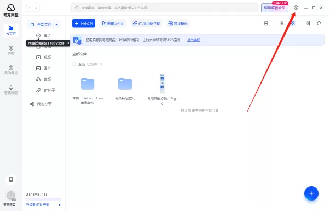Open the 云文件 cloud files section
Viewport: 329px width, 211px height.
(11, 31)
